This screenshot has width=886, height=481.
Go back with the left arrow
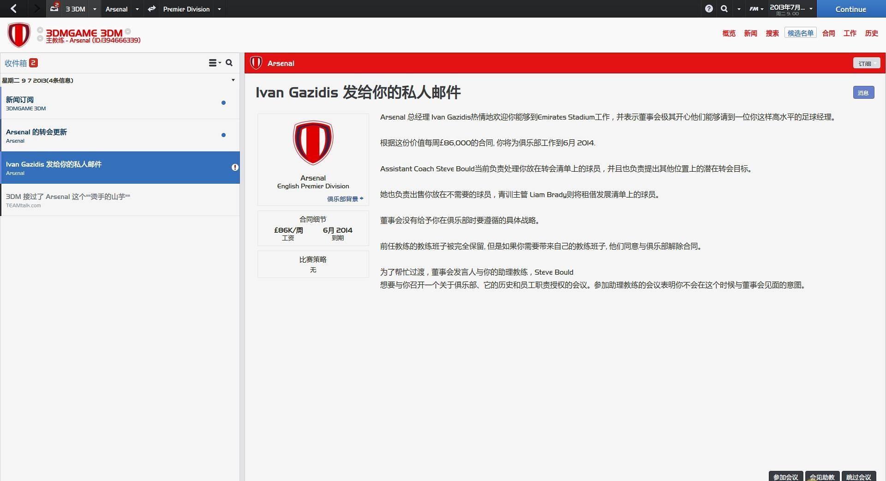[13, 9]
